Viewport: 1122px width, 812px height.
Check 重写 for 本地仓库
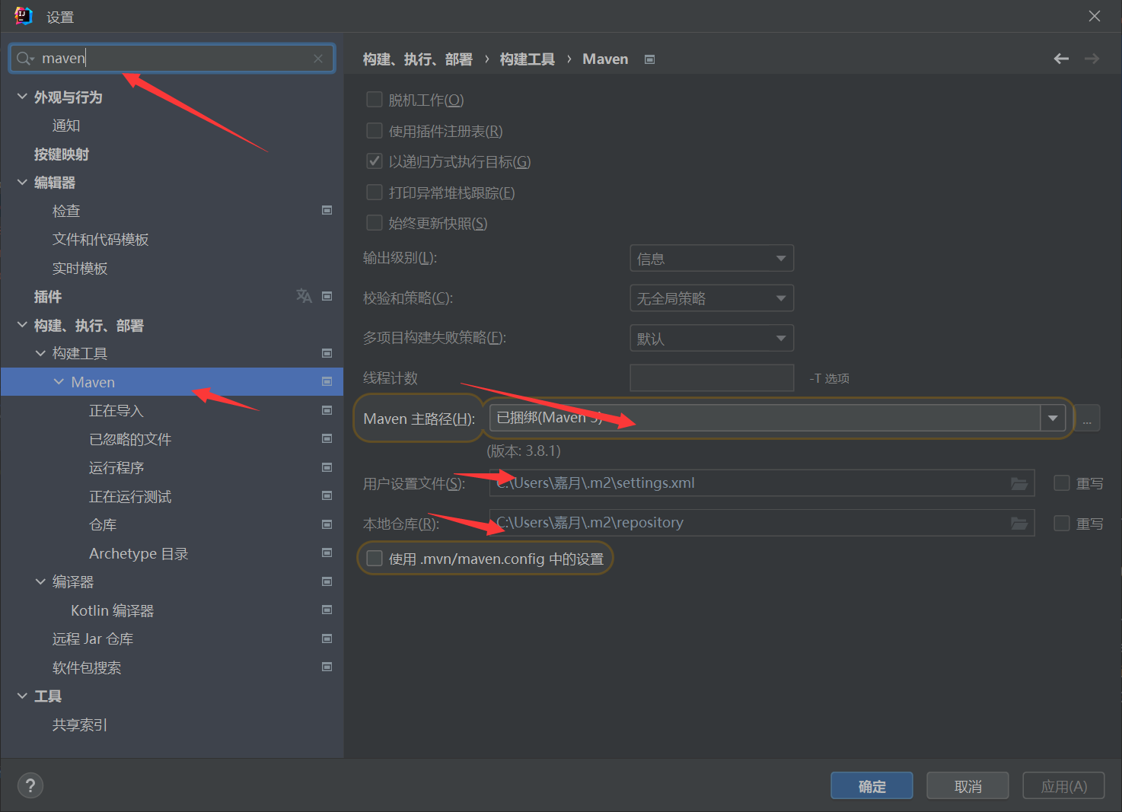1062,524
